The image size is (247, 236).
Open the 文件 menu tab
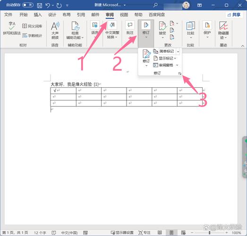8,15
